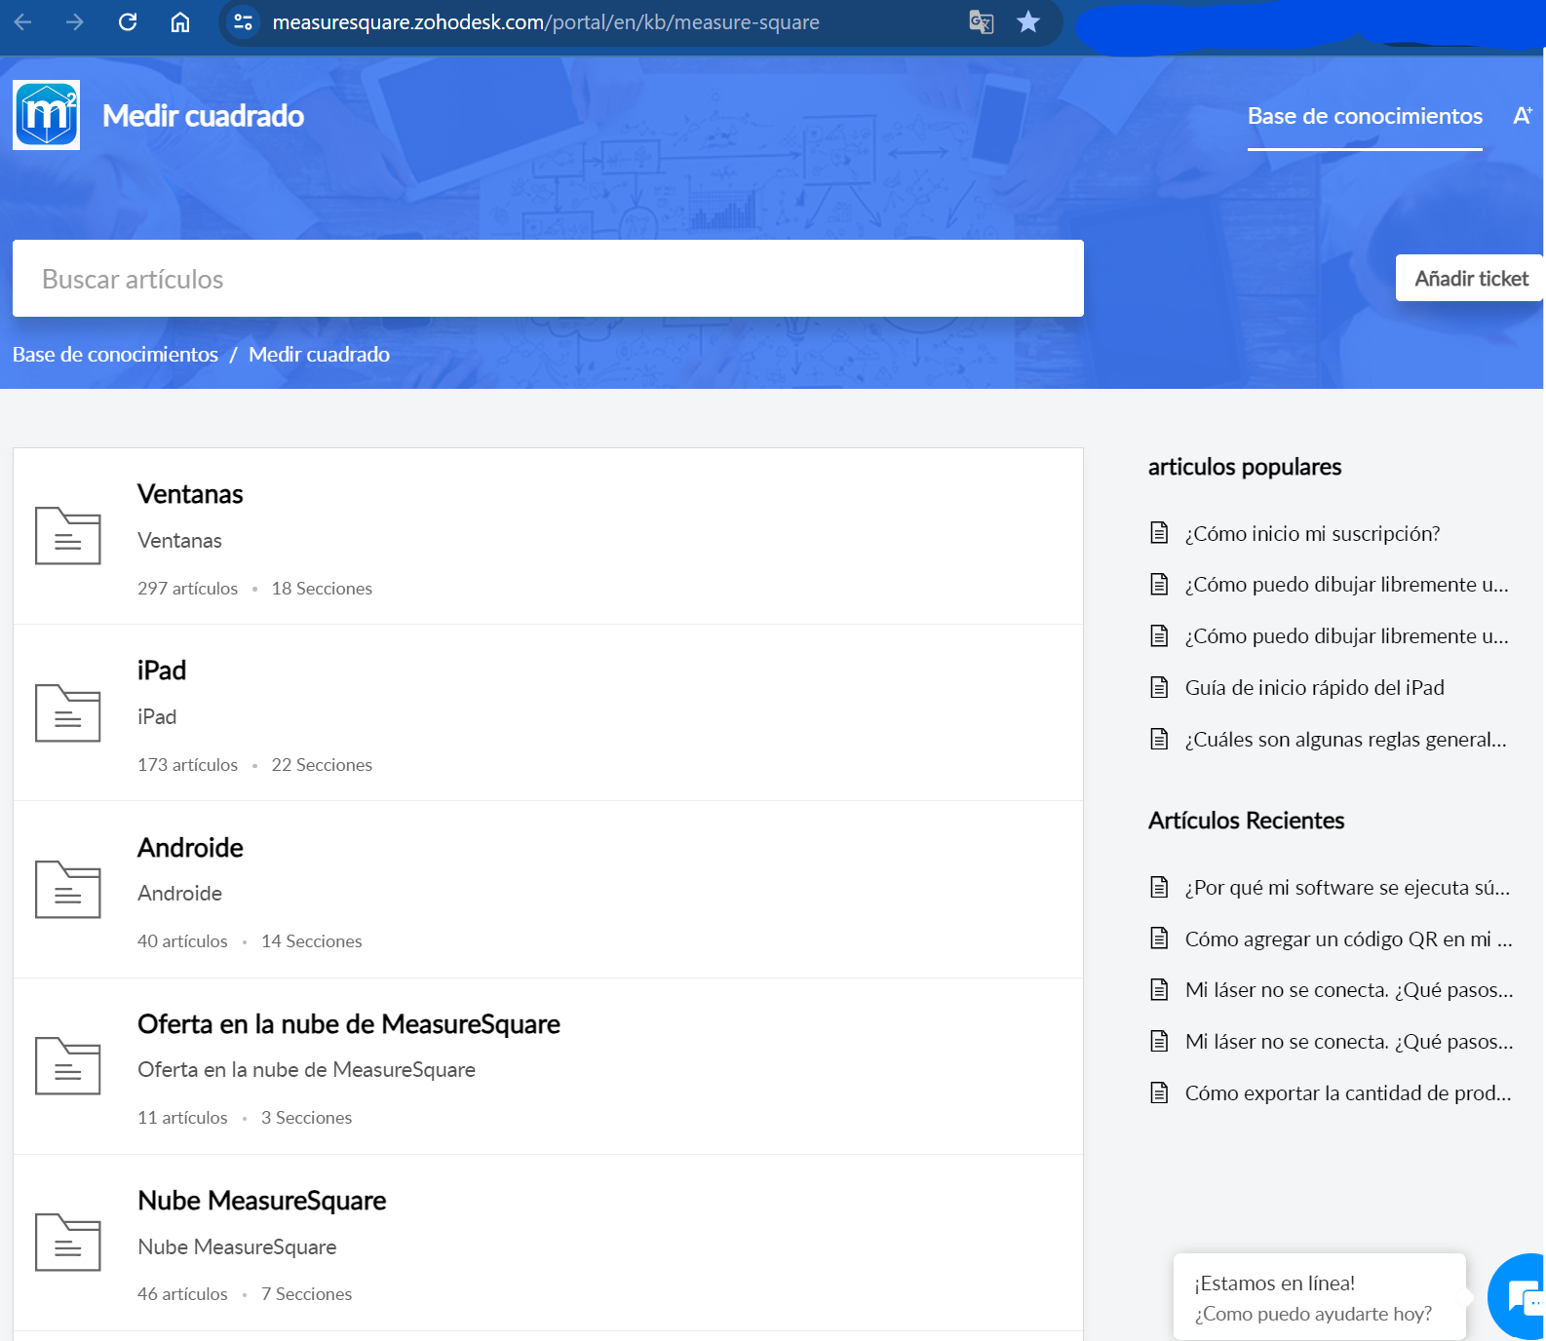1546x1341 pixels.
Task: Click the 46 artículos count text
Action: coord(182,1293)
